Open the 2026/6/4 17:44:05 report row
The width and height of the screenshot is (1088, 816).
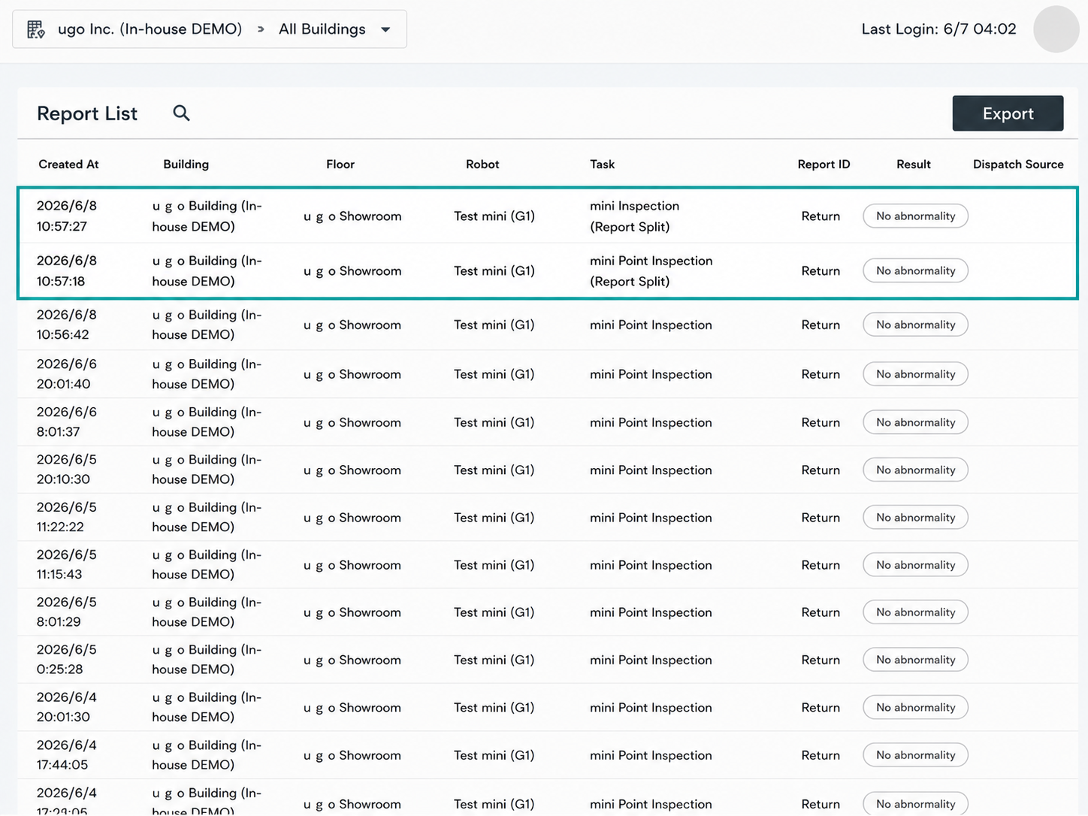click(x=547, y=755)
